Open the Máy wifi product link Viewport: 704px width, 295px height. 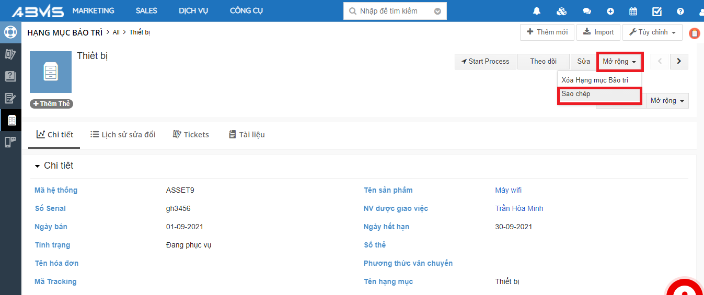508,190
